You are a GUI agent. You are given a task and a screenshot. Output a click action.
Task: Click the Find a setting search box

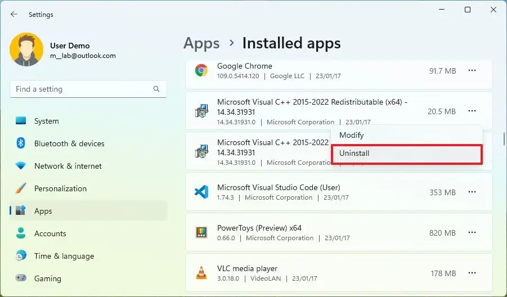click(88, 89)
